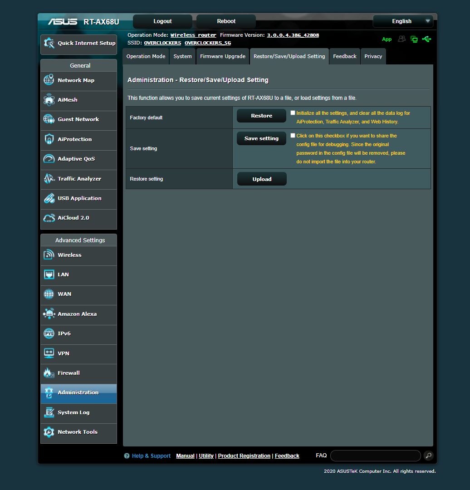
Task: Click the Adaptive QoS gauge icon
Action: [x=49, y=159]
